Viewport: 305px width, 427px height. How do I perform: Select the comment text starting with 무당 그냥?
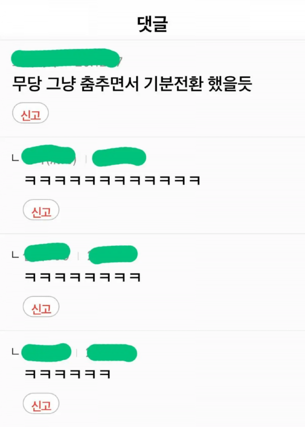132,83
